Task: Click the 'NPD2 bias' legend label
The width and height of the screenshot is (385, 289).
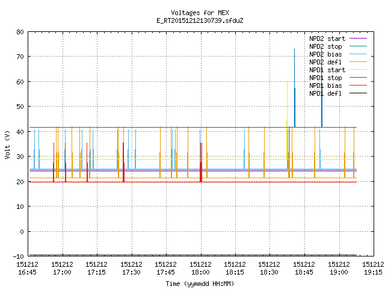Action: pos(325,54)
